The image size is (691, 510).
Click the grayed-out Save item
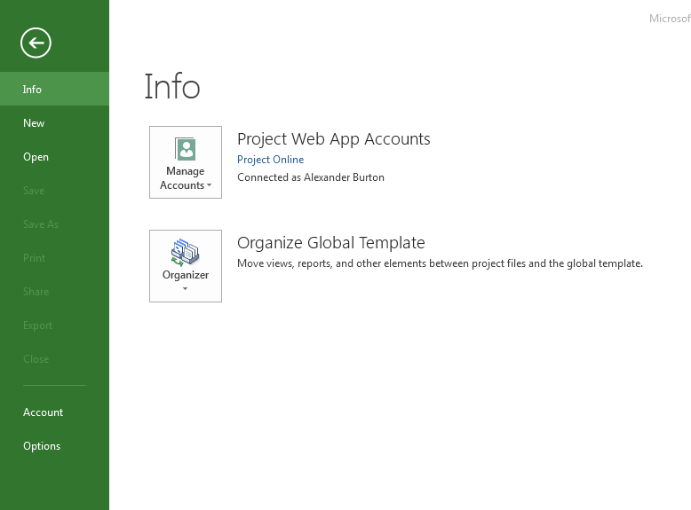55,191
